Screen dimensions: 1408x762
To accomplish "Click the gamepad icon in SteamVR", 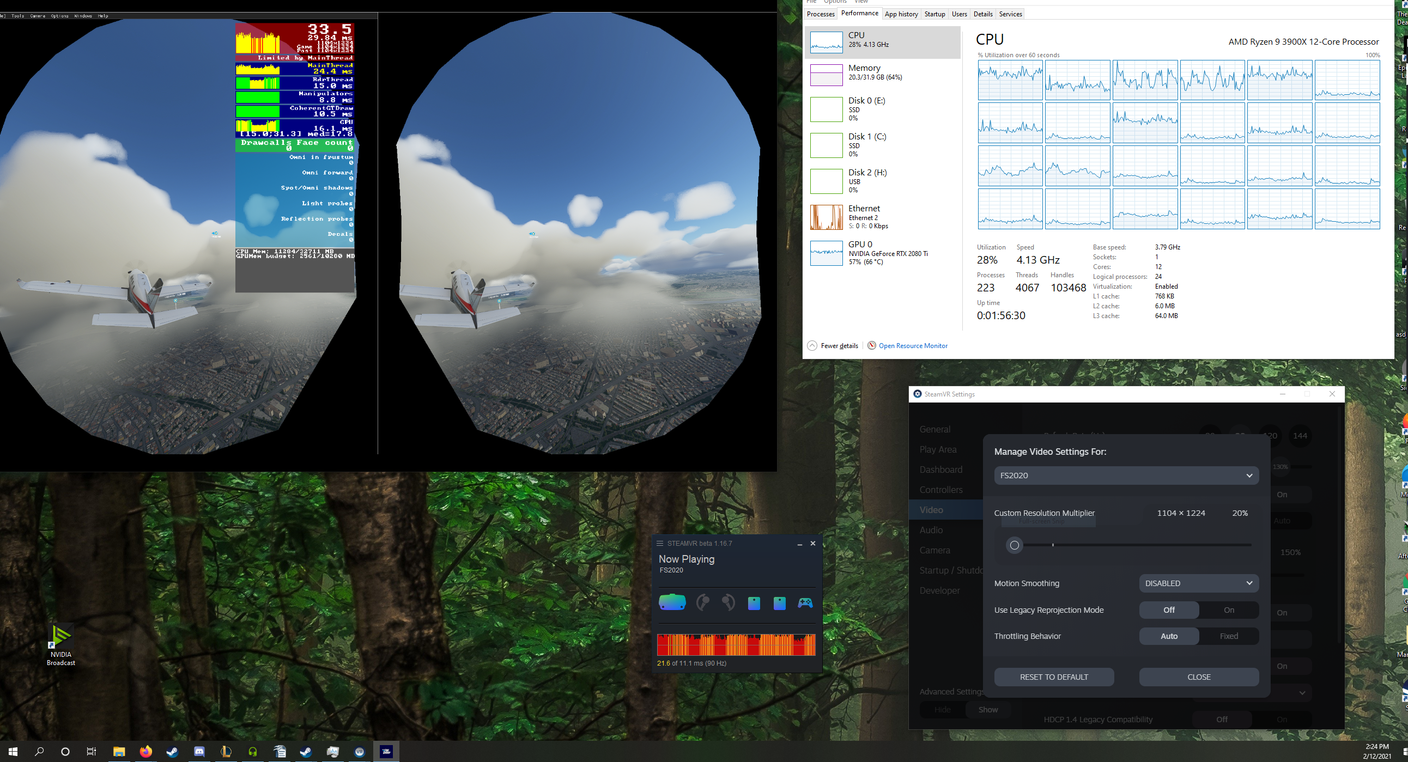I will pyautogui.click(x=805, y=603).
